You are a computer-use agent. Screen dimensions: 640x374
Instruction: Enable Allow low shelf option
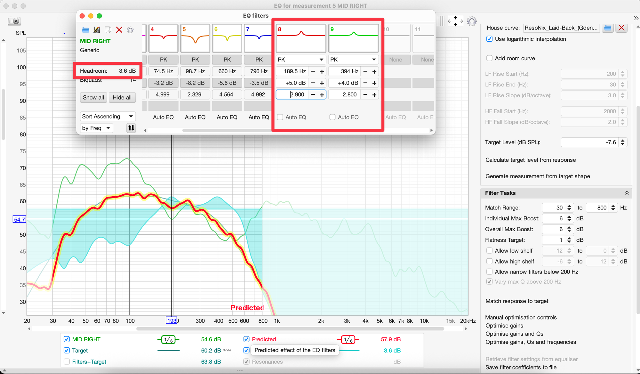[489, 251]
